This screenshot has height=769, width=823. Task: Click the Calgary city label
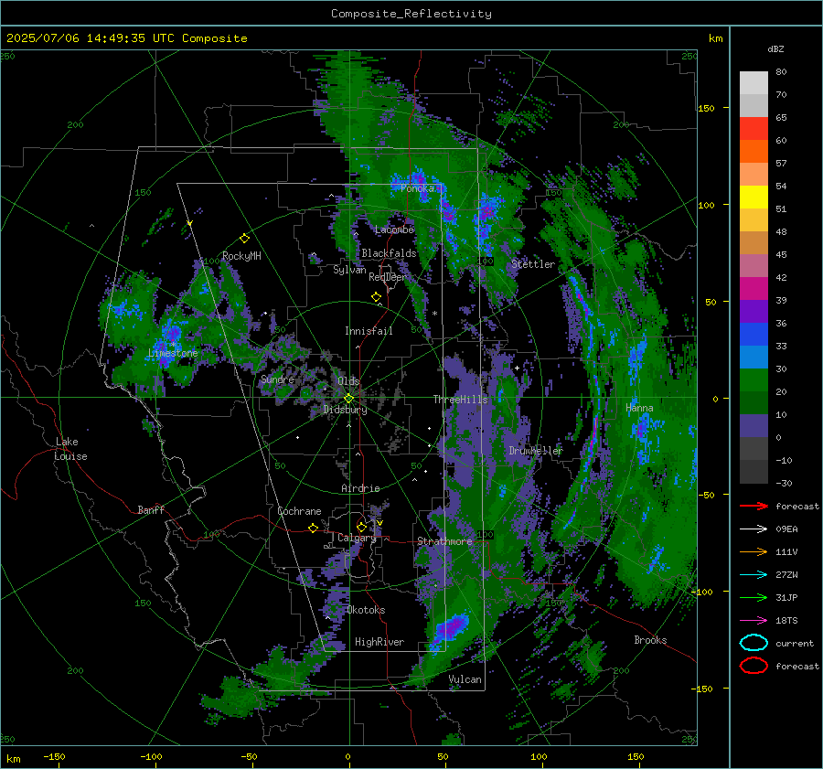357,538
